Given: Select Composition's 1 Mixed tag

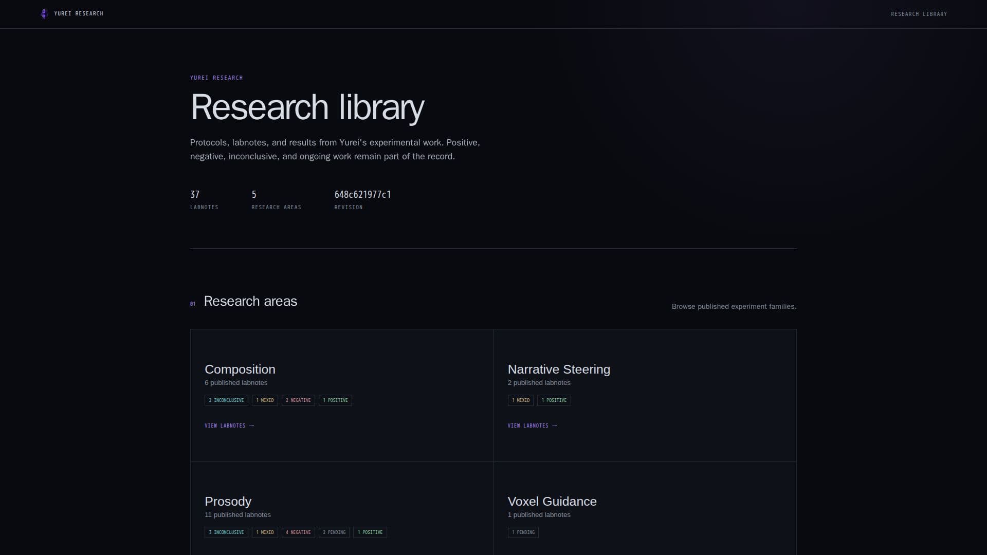Looking at the screenshot, I should [x=265, y=400].
